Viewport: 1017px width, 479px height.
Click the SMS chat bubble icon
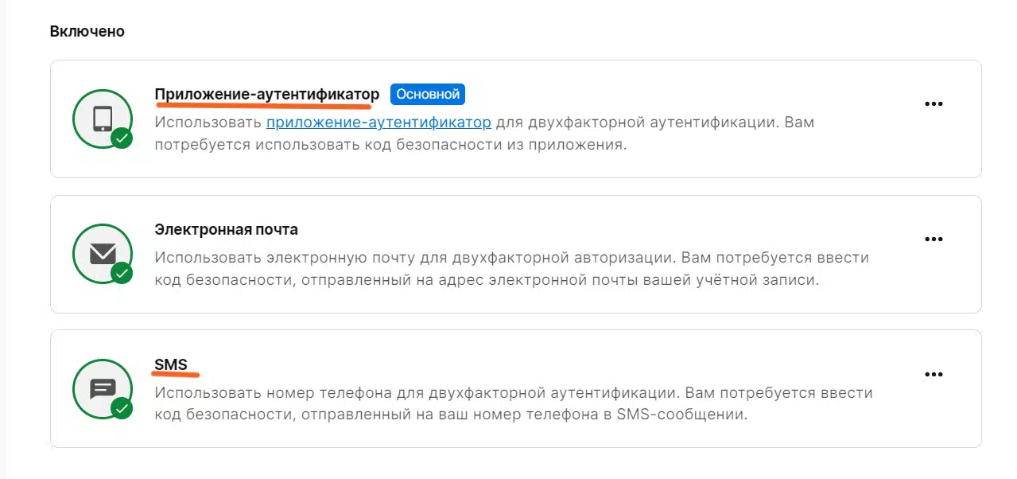103,389
